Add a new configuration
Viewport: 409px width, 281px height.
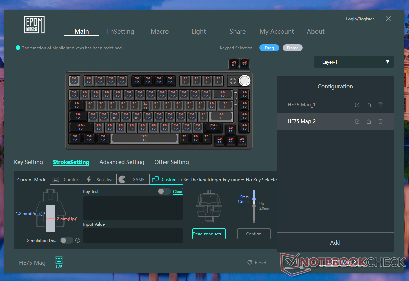coord(335,243)
